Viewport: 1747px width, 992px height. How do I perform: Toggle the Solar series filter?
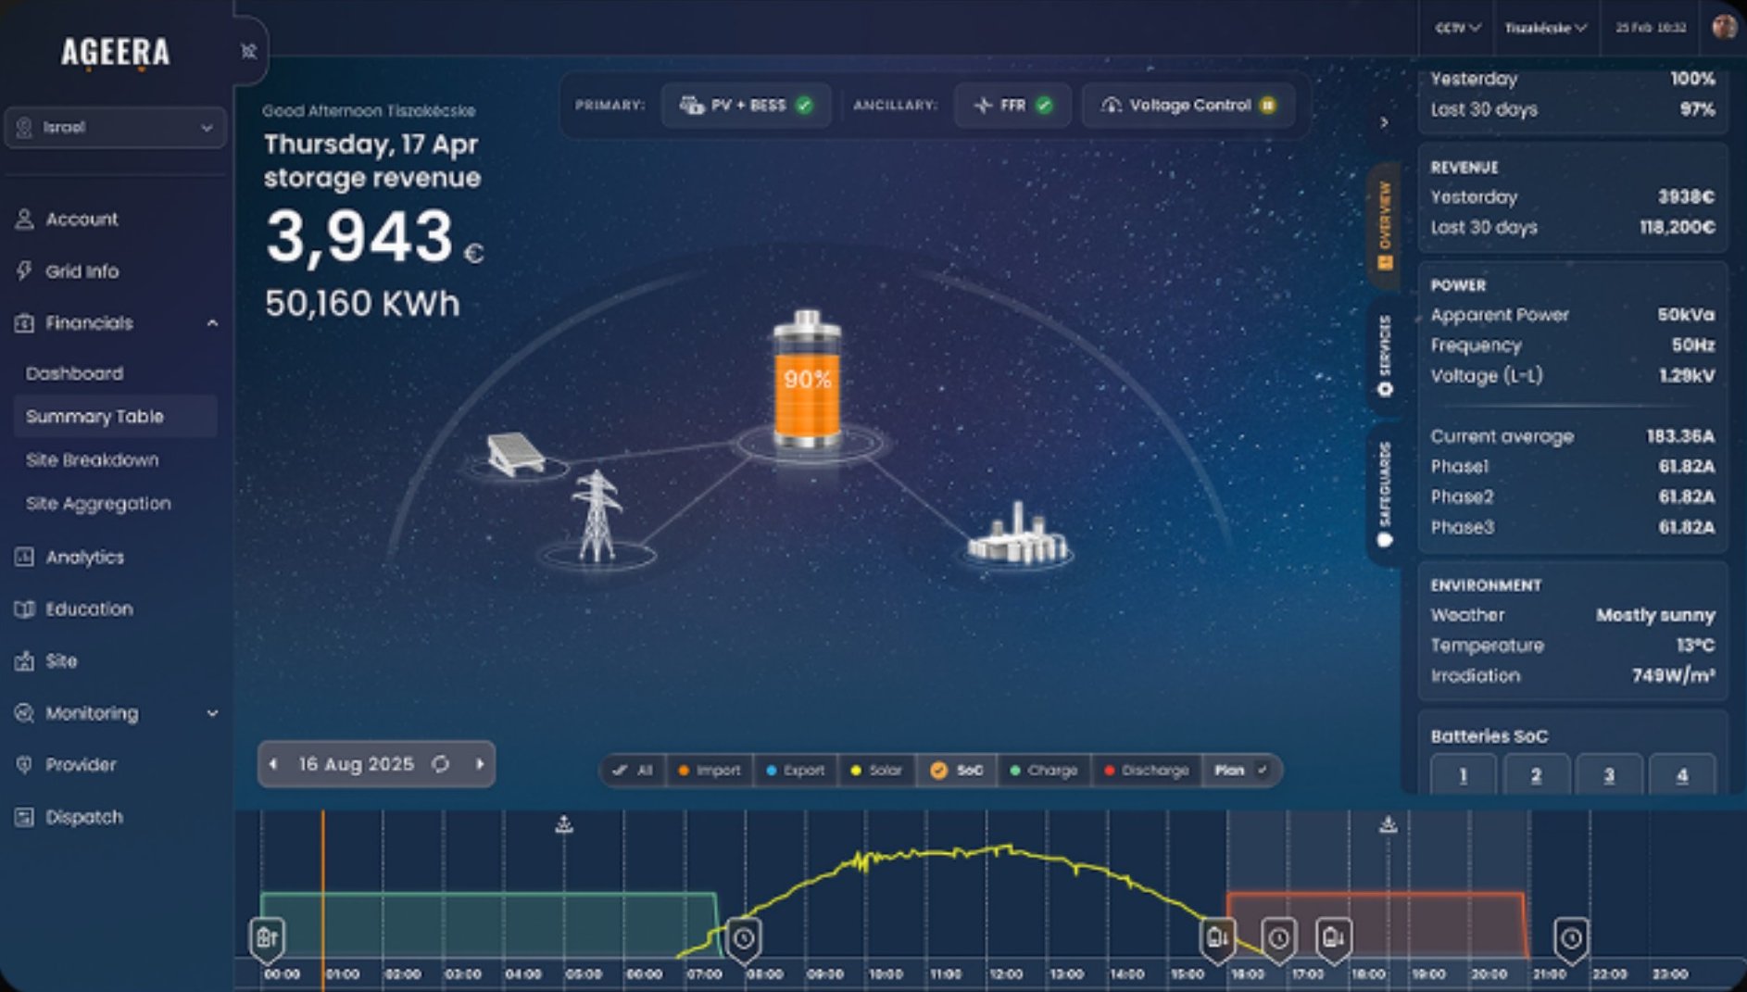point(876,771)
